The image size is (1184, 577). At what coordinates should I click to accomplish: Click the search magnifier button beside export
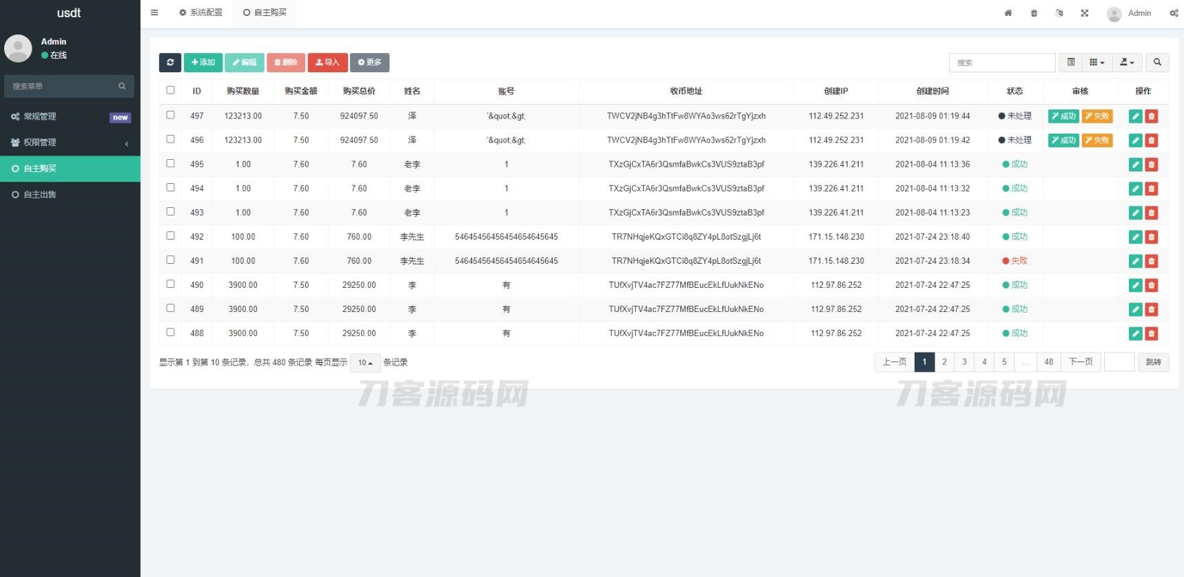point(1157,62)
